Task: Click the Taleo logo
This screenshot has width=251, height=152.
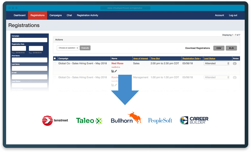Action: pyautogui.click(x=89, y=121)
